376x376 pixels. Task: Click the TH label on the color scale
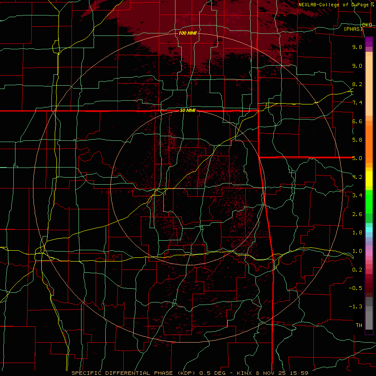(359, 325)
